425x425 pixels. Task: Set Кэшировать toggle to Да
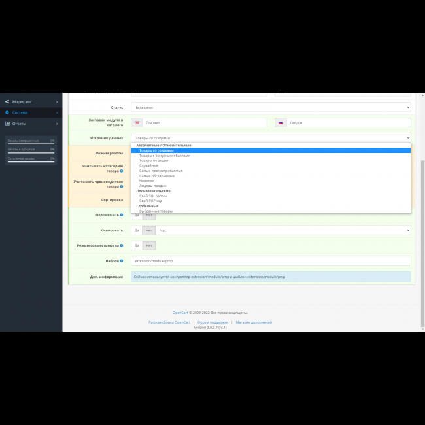137,230
